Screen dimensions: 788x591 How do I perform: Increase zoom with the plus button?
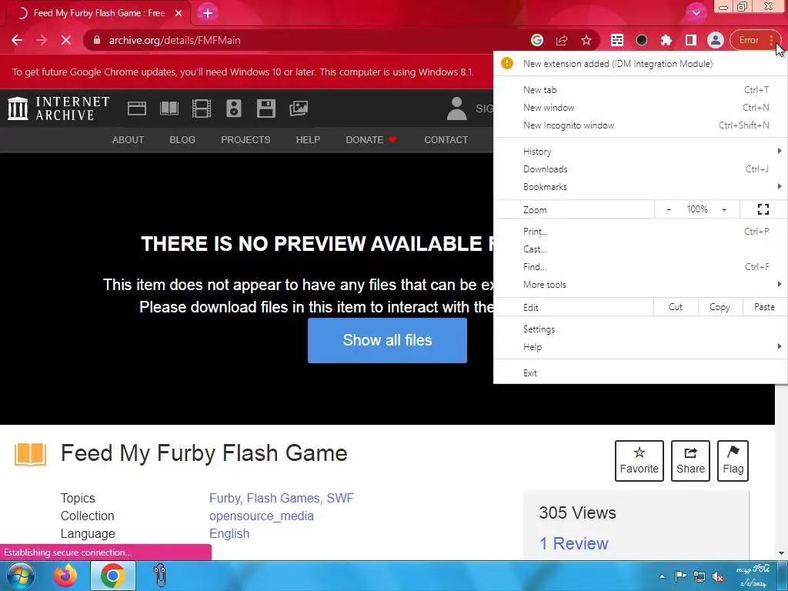[724, 209]
